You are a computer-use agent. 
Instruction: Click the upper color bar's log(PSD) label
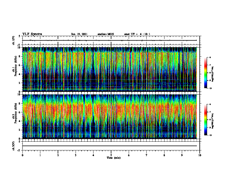point(213,74)
